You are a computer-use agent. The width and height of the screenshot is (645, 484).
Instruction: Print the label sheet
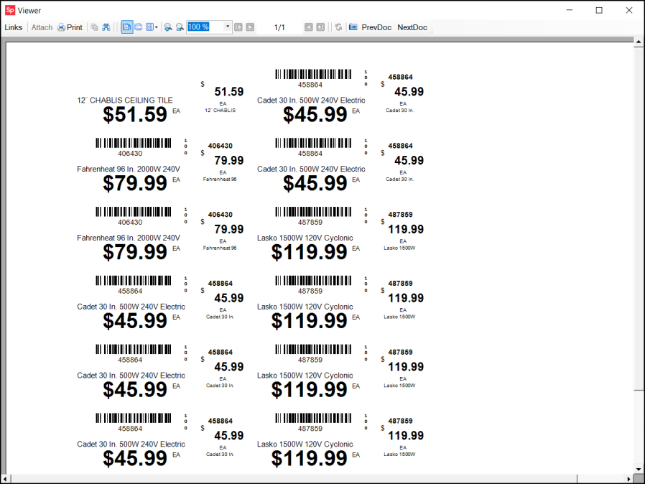click(x=70, y=27)
